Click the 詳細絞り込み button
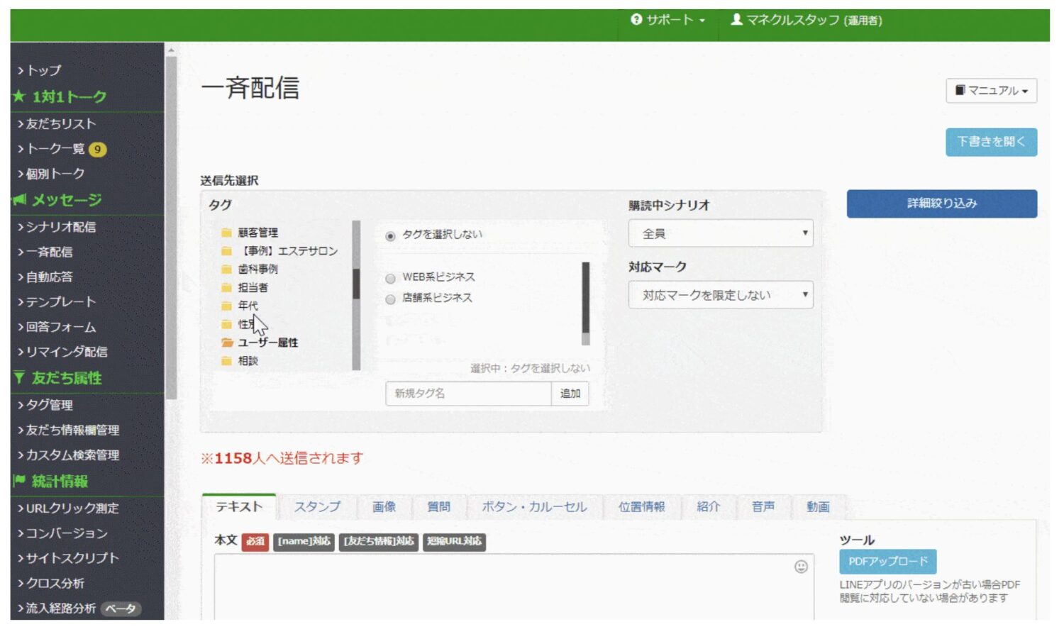Viewport: 1064px width, 634px height. tap(941, 204)
